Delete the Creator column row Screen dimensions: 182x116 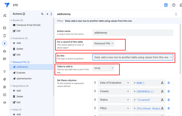coord(169,91)
